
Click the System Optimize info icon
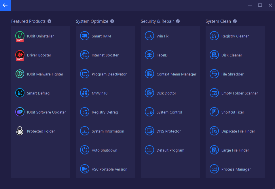pyautogui.click(x=112, y=21)
